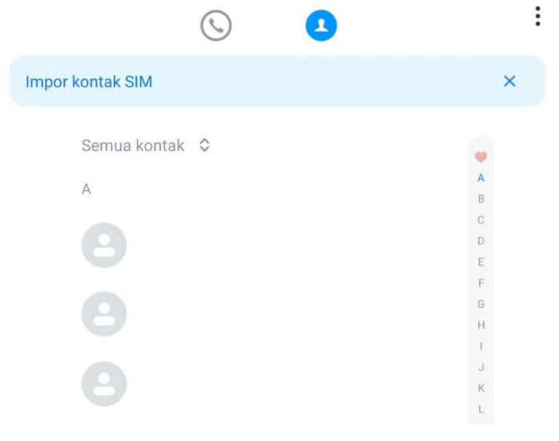The height and width of the screenshot is (441, 559).
Task: Tap the Impor kontak SIM link
Action: [89, 82]
